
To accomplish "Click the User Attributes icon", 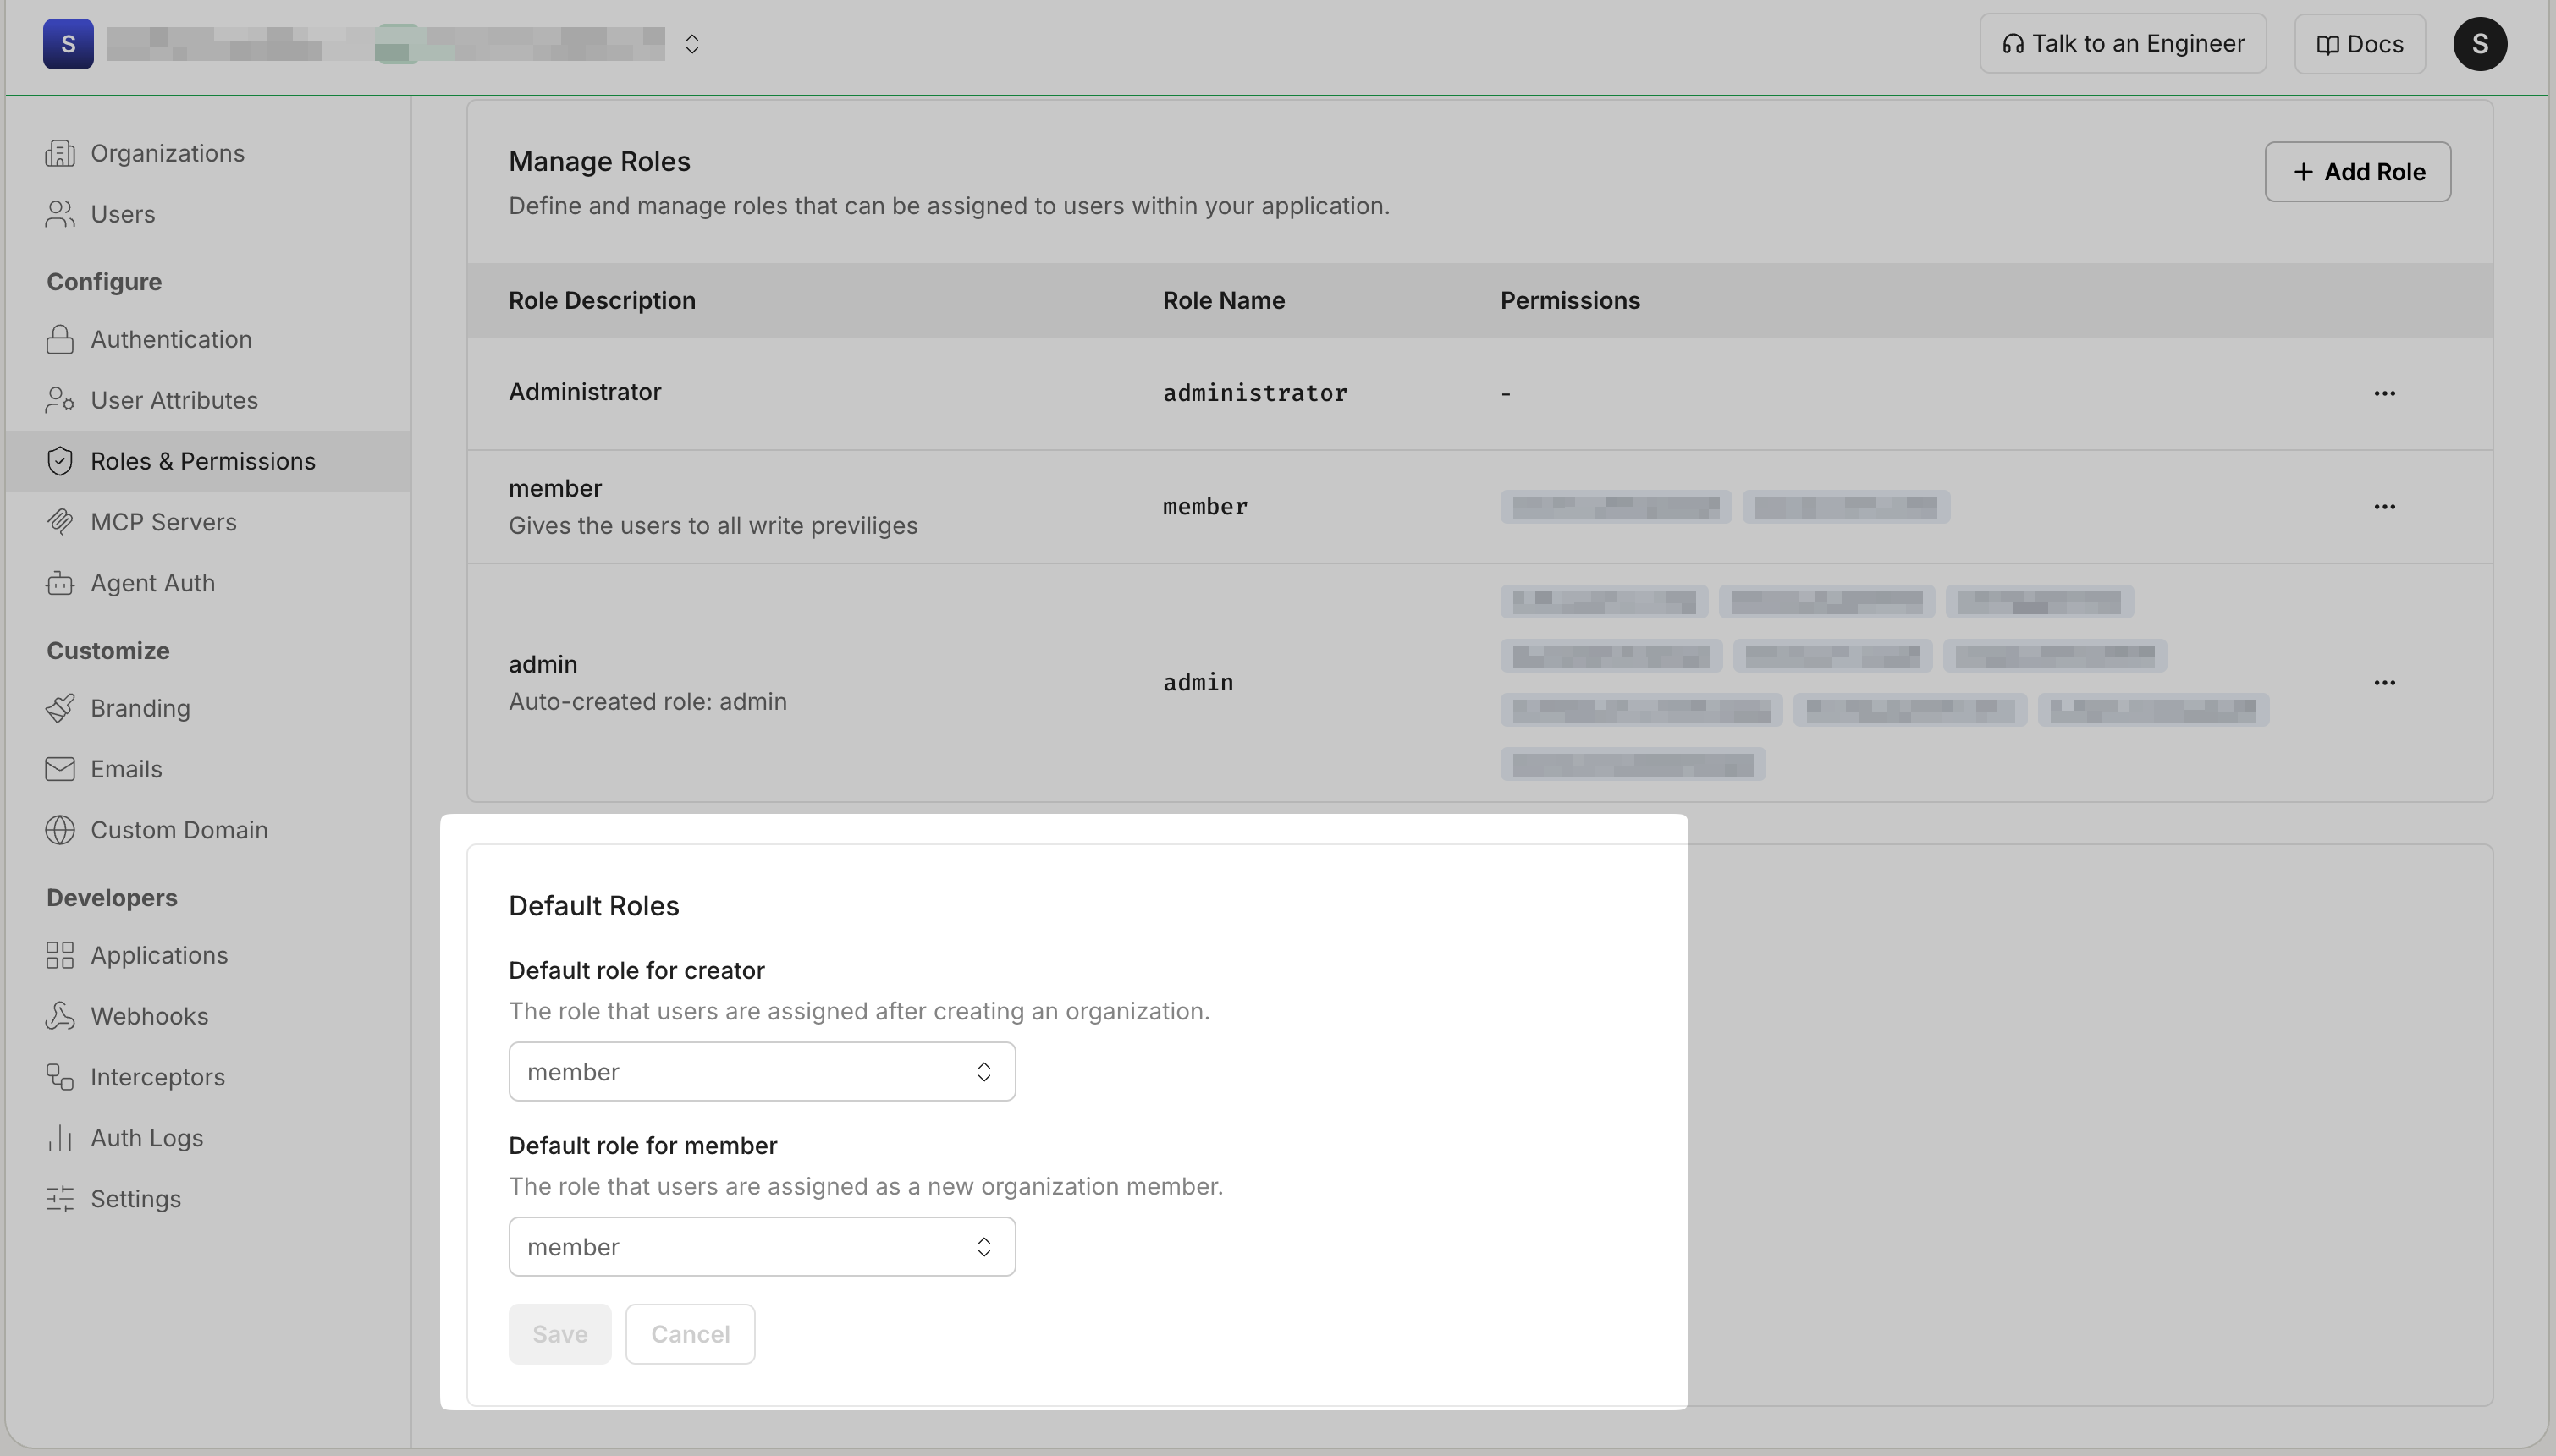I will tap(60, 399).
